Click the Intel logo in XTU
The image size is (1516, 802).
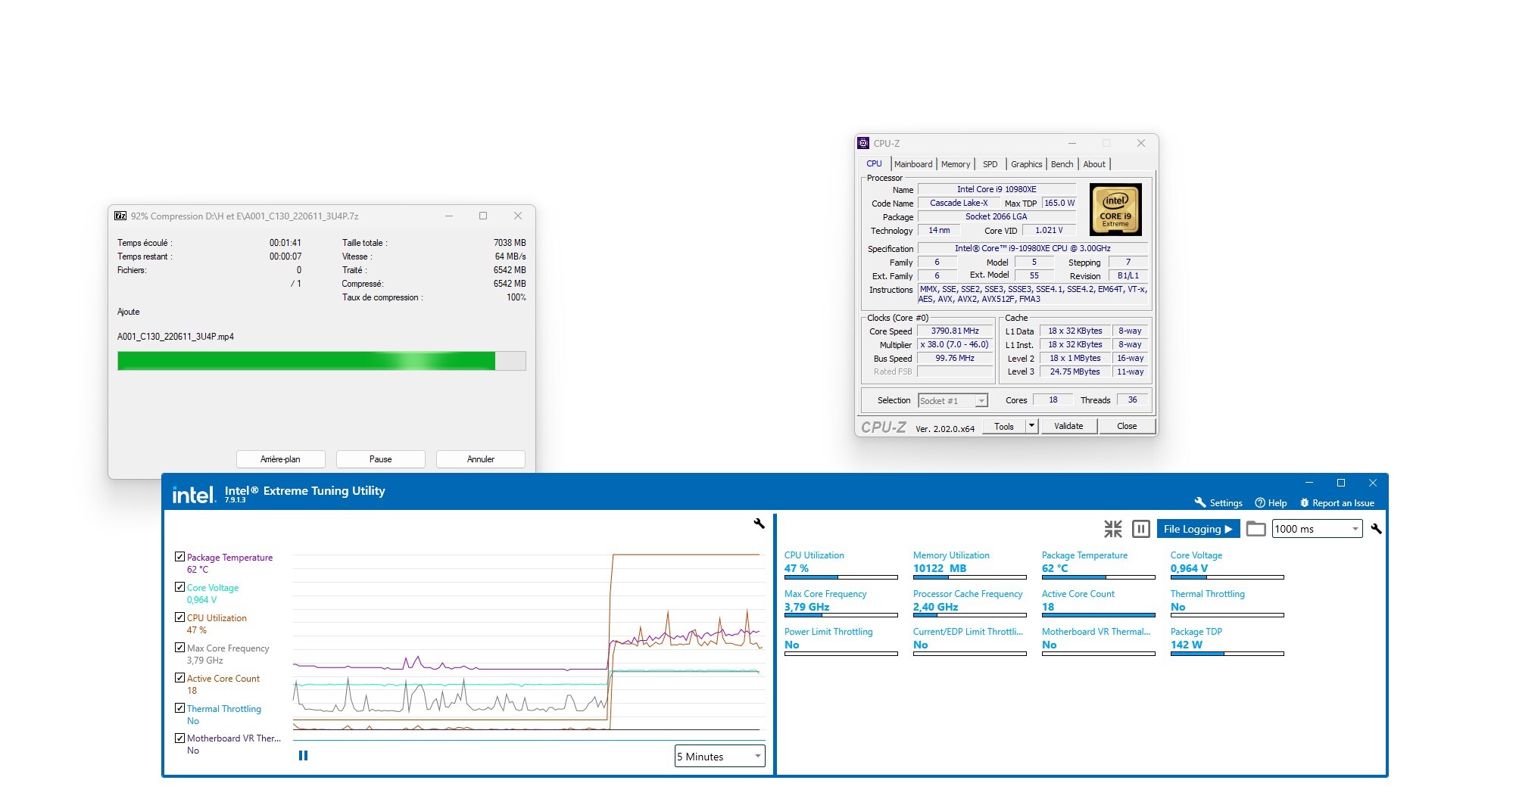coord(193,495)
